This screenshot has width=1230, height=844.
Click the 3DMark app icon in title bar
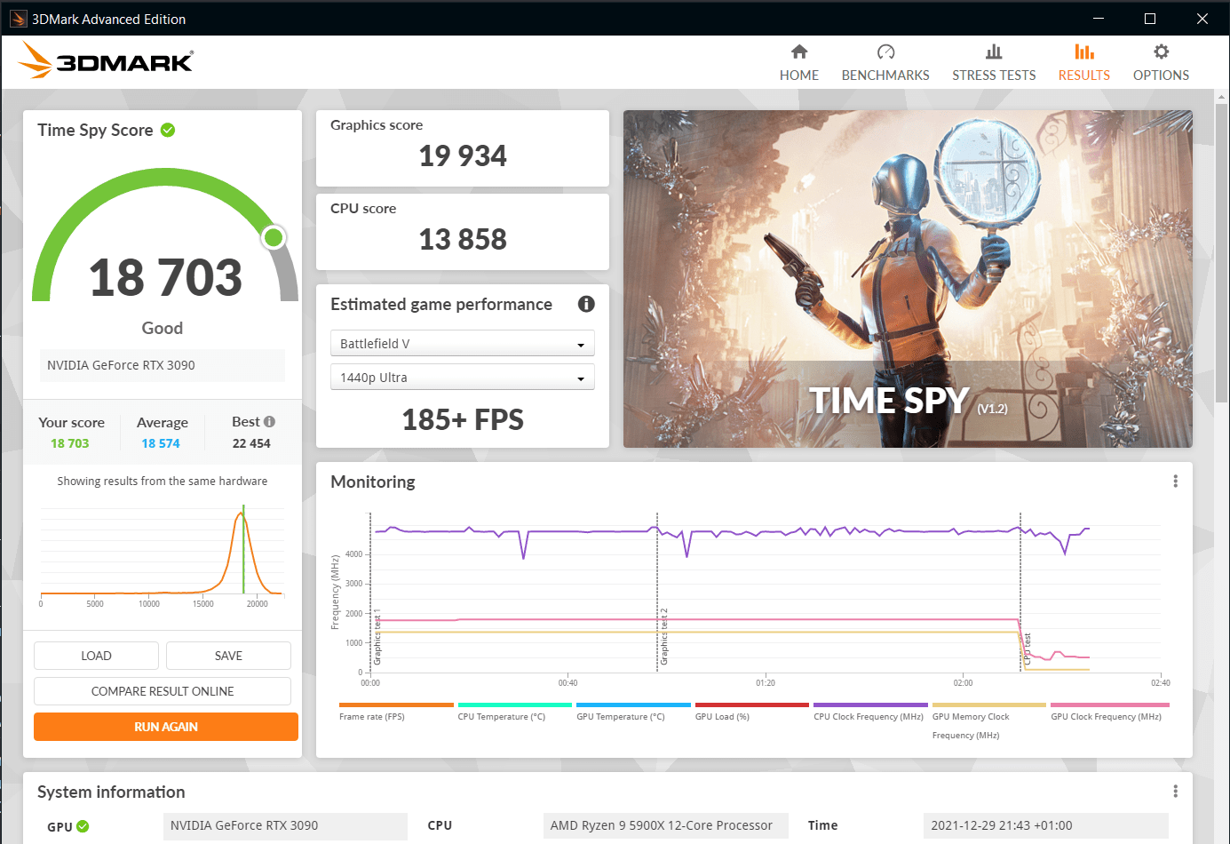tap(19, 19)
